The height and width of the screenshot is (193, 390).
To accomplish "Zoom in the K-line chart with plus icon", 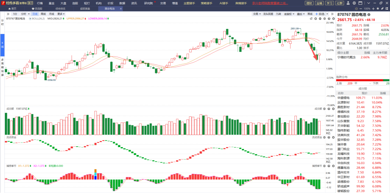I will tap(316, 19).
